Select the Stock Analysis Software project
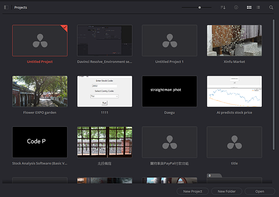Image resolution: width=279 pixels, height=197 pixels. [40, 142]
